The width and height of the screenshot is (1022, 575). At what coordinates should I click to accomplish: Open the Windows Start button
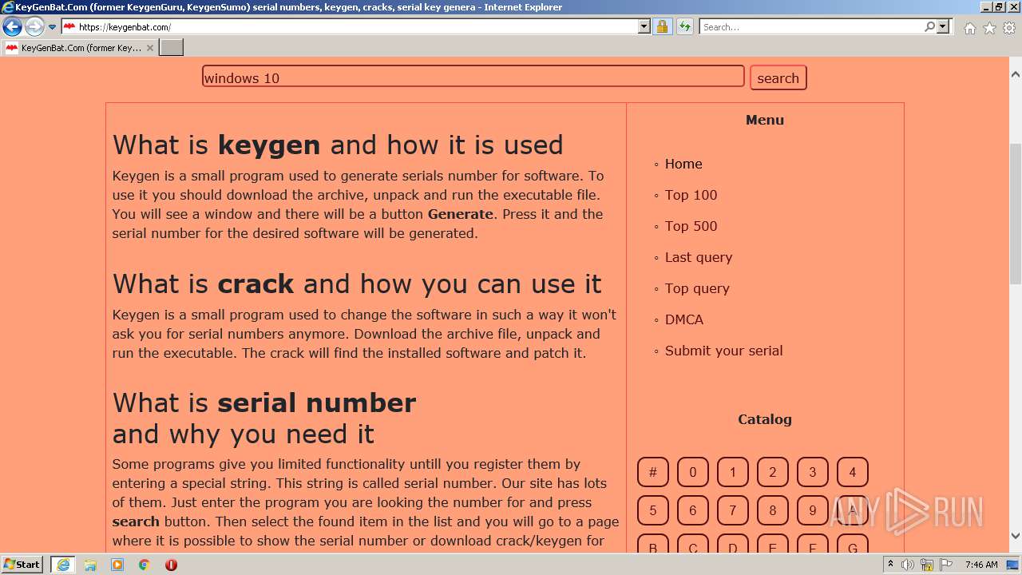pyautogui.click(x=22, y=564)
